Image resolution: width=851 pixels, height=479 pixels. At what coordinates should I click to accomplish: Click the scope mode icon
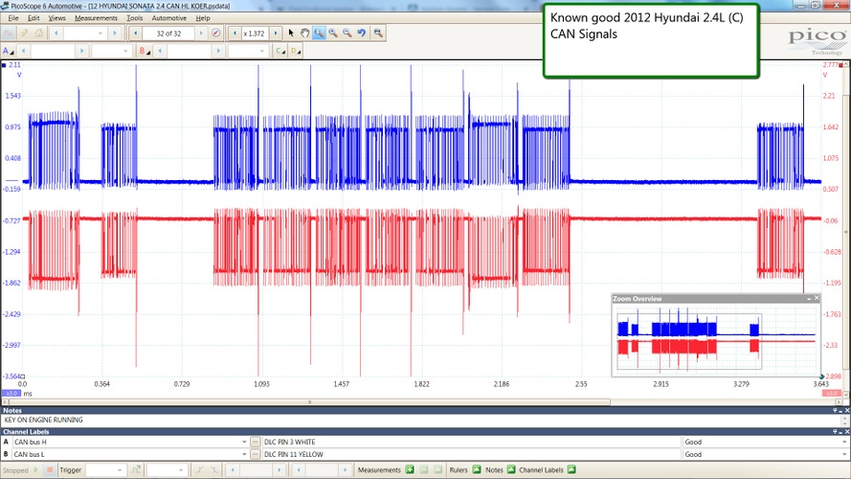point(9,34)
